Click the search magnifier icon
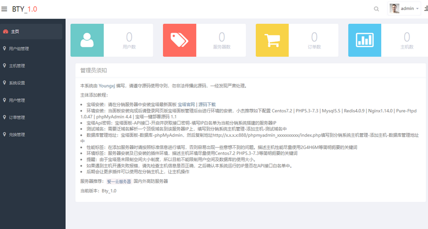The image size is (428, 229). 377,9
